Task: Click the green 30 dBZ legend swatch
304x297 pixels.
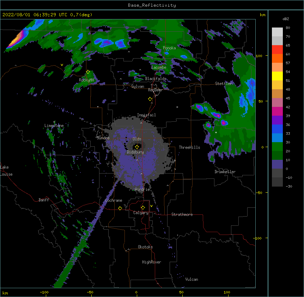Action: coord(277,147)
